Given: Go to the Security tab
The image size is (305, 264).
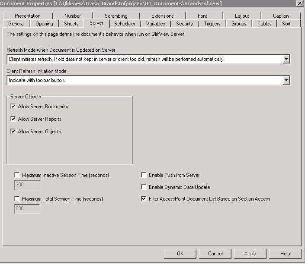Looking at the screenshot, I should 184,24.
